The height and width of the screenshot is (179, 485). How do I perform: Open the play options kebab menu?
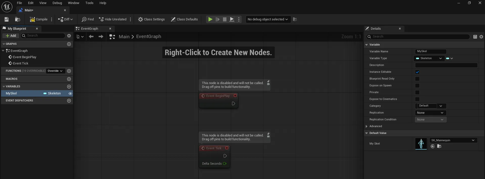tap(239, 19)
